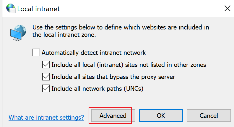234x127 pixels.
Task: Click the monitor and globe zone icon
Action: 18,33
